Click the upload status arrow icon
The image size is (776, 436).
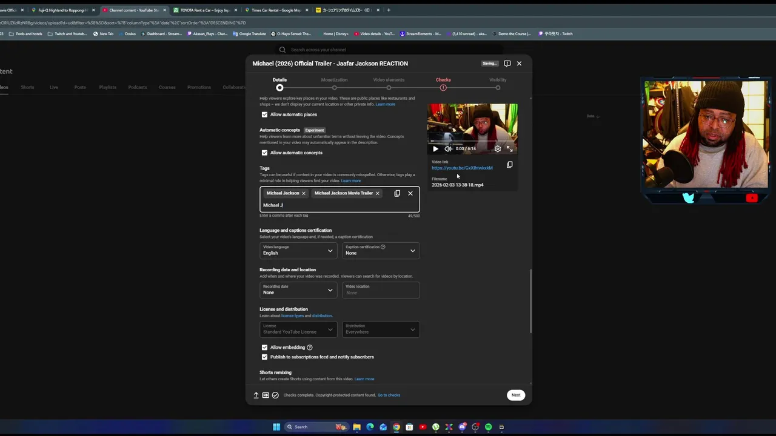256,395
